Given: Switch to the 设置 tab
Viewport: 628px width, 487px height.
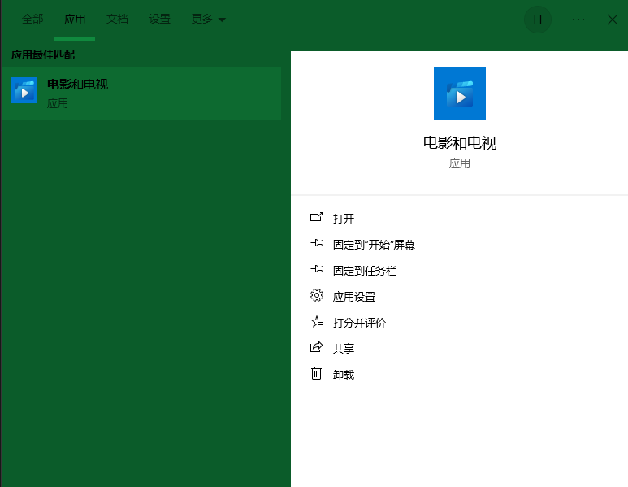Looking at the screenshot, I should pyautogui.click(x=160, y=19).
